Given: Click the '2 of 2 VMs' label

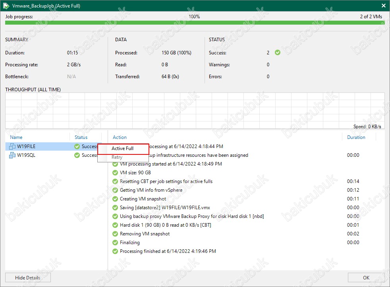Looking at the screenshot, I should tap(371, 17).
